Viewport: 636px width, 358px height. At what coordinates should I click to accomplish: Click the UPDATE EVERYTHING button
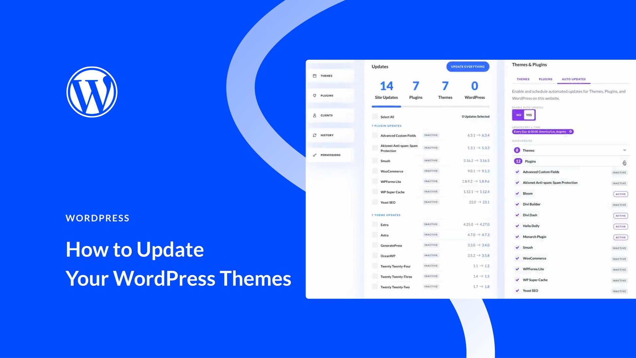point(467,66)
